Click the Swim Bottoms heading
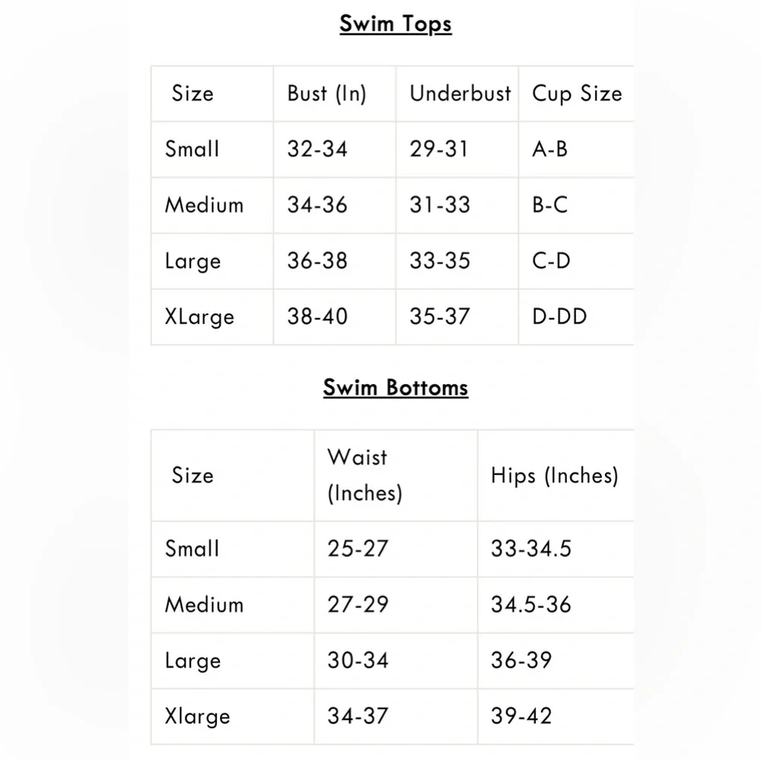The width and height of the screenshot is (761, 761). click(x=395, y=387)
